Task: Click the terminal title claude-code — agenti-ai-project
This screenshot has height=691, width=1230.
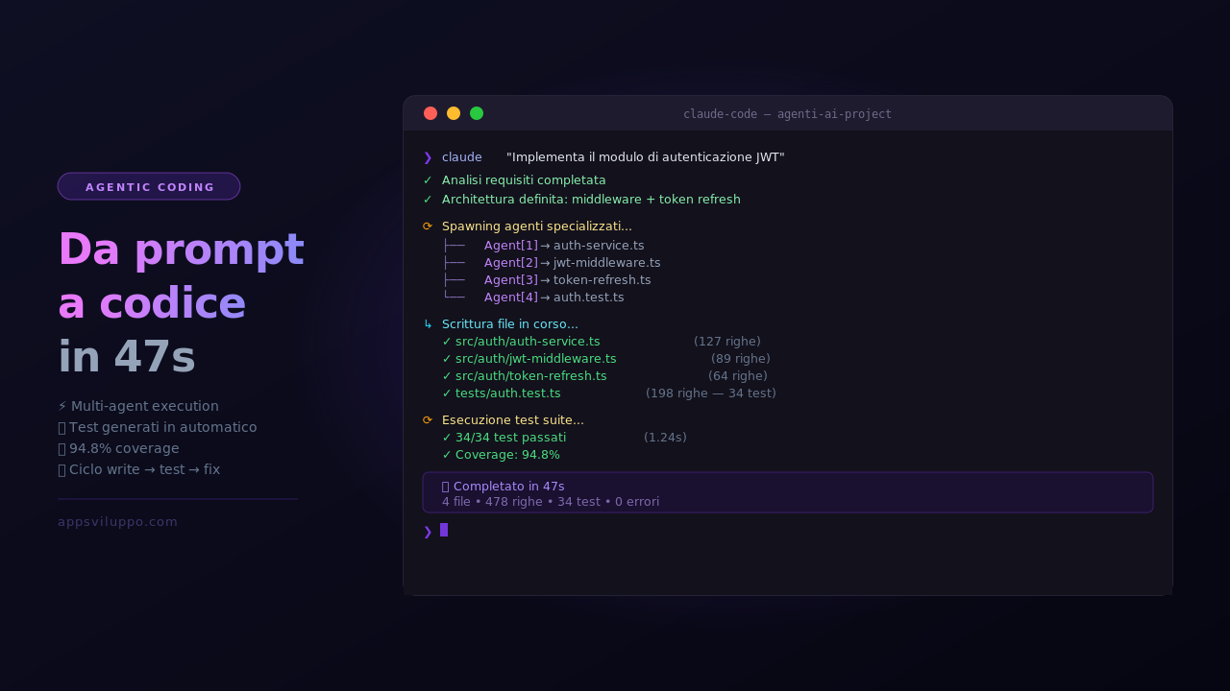Action: pyautogui.click(x=787, y=114)
